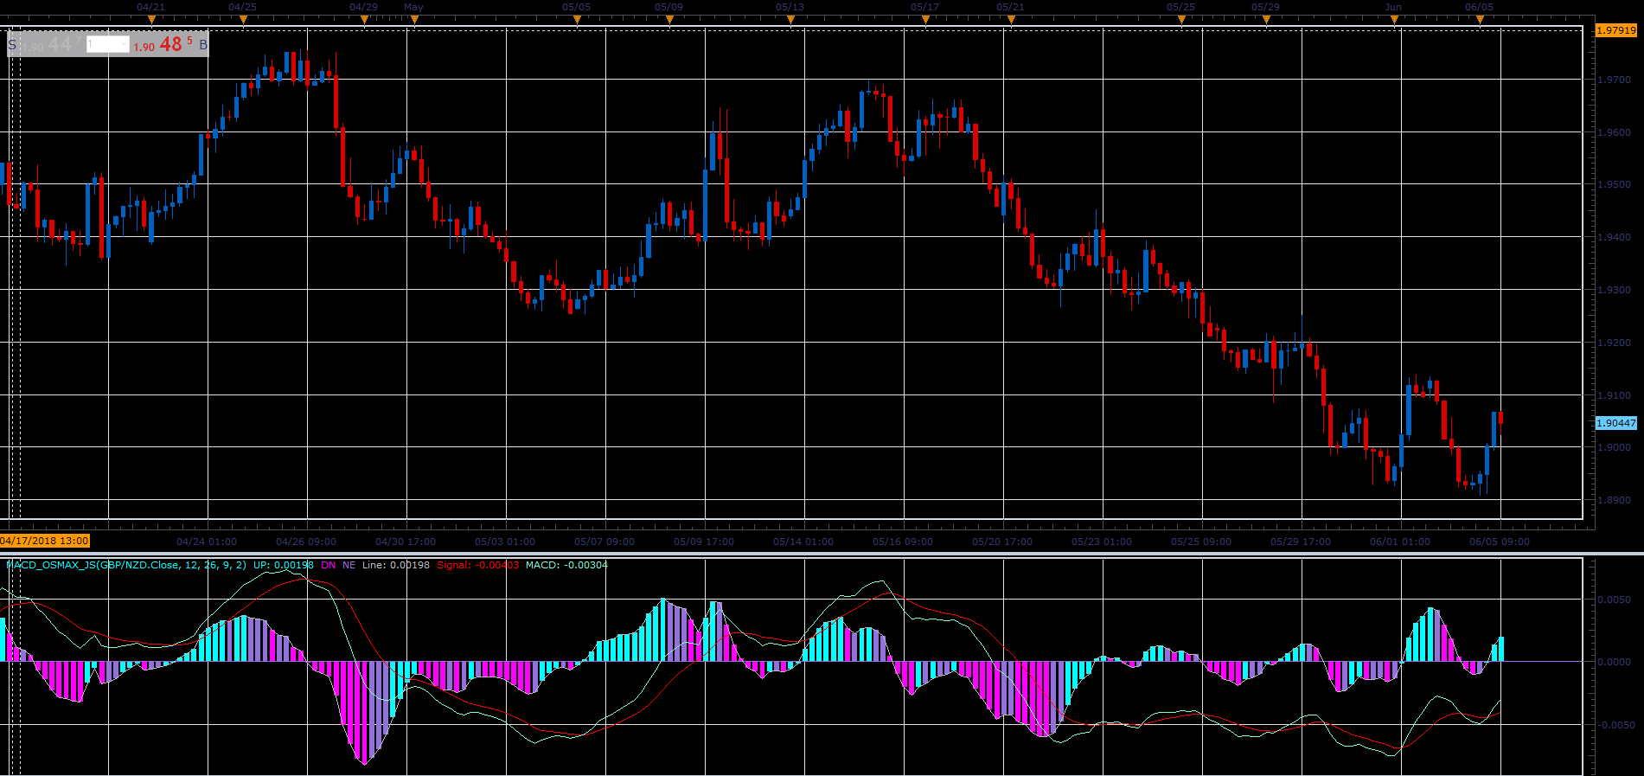Select the May orange timeline marker
Viewport: 1644px width, 776px height.
click(x=414, y=19)
